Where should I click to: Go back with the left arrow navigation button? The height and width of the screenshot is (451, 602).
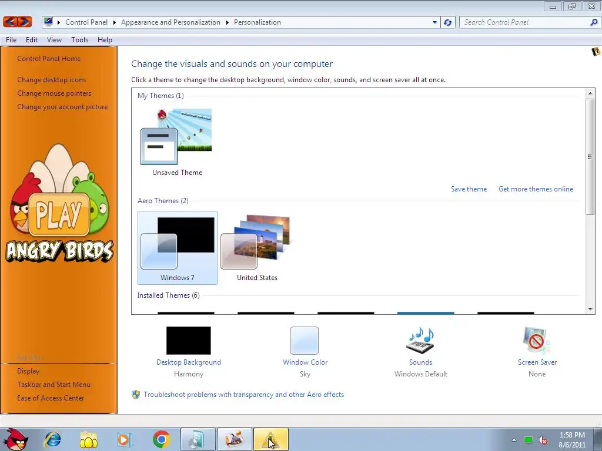tap(11, 22)
